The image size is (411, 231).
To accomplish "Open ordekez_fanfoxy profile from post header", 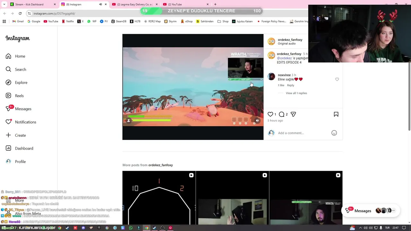I will pyautogui.click(x=290, y=40).
